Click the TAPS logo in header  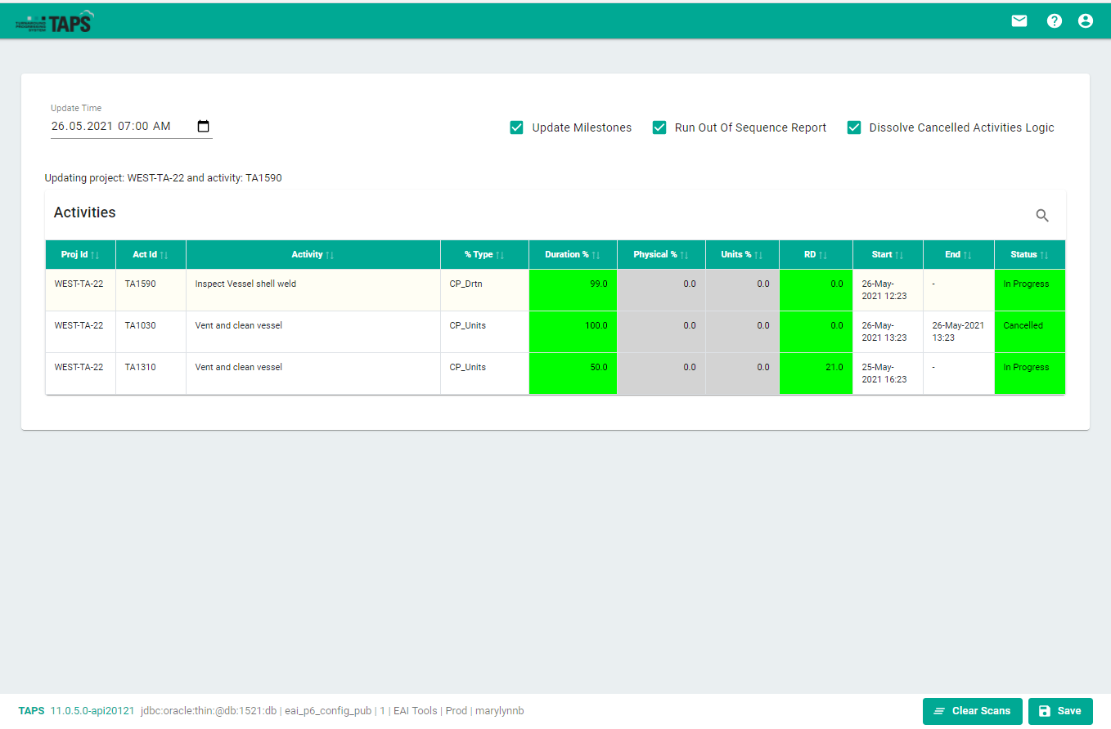(x=55, y=22)
